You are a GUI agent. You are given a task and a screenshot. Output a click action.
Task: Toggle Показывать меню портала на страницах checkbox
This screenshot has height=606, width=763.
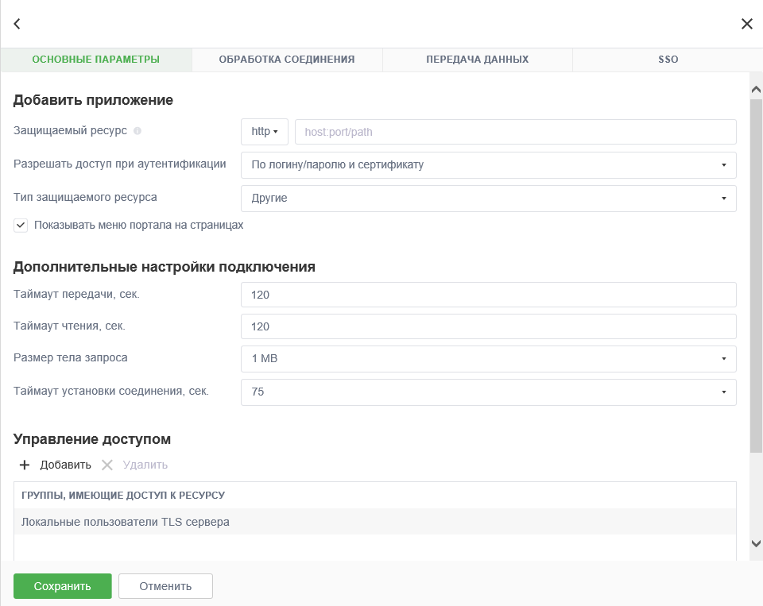tap(21, 226)
